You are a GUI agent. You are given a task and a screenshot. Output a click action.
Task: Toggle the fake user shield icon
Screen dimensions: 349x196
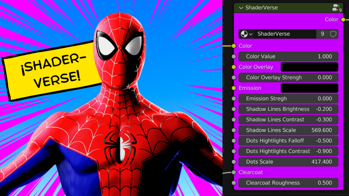[333, 34]
